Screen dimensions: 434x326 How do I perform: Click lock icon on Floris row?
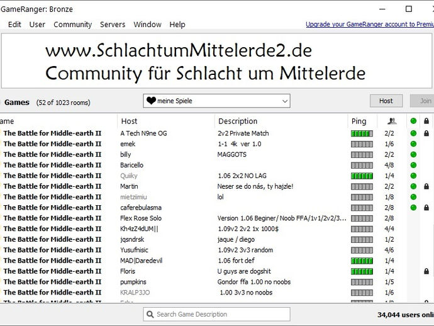click(426, 271)
